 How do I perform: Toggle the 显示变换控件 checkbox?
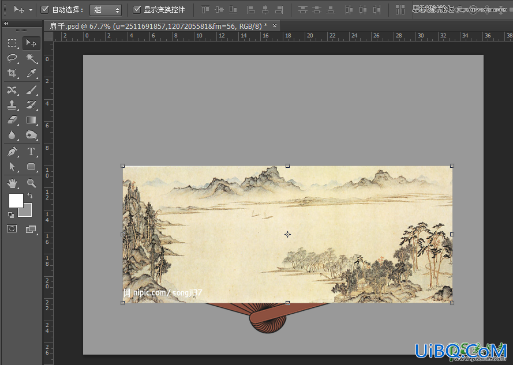click(137, 9)
